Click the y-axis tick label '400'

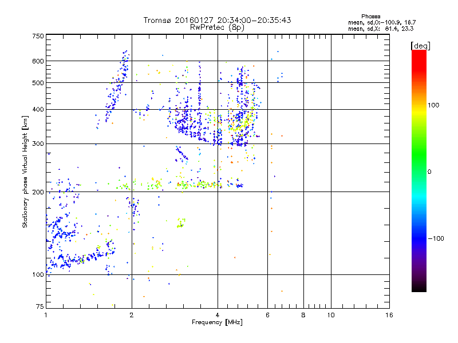(38, 109)
